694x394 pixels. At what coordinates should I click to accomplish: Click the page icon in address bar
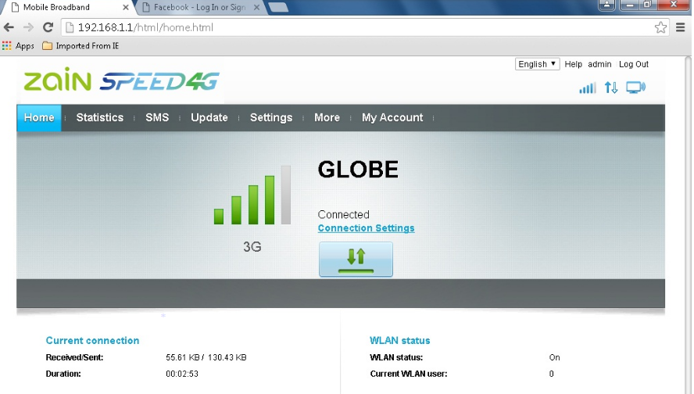click(69, 27)
